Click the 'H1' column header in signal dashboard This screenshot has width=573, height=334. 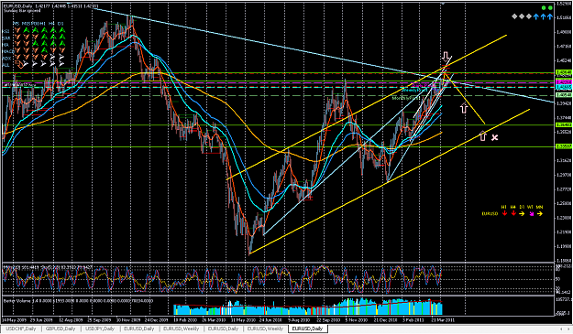point(43,24)
